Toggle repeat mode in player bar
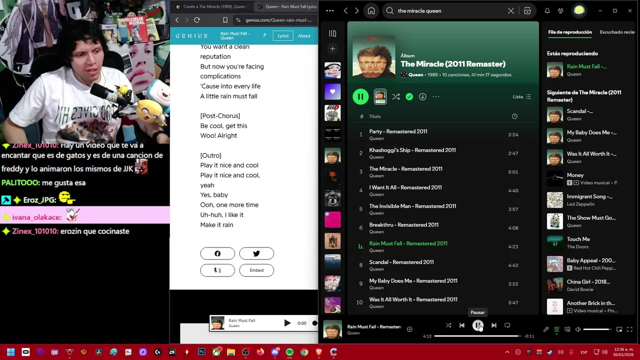Viewport: 640px width, 360px height. pos(507,325)
